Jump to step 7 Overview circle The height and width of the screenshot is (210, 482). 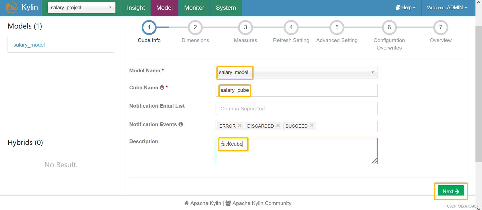(441, 28)
